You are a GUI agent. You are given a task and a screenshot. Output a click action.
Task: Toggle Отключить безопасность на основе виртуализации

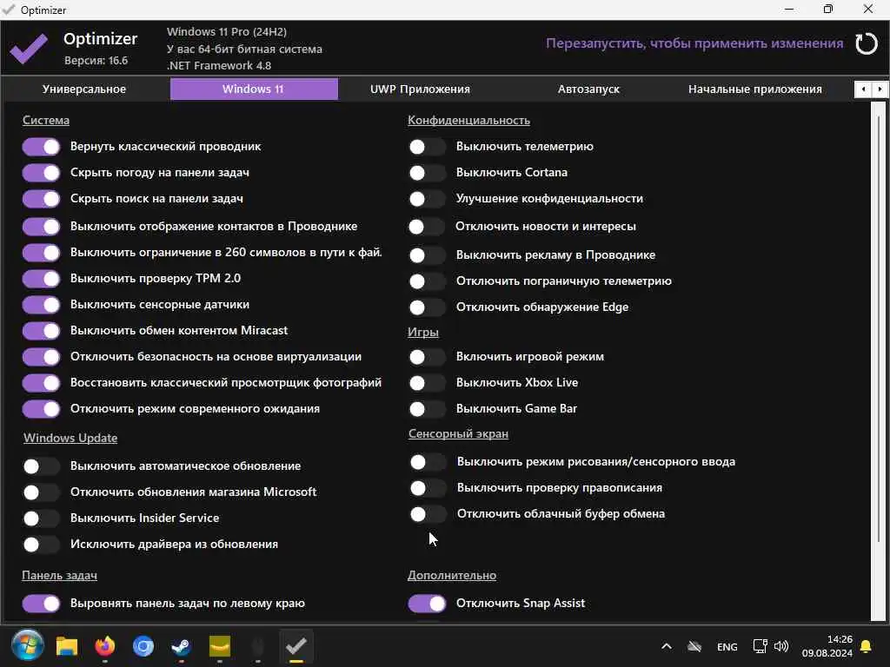[41, 357]
